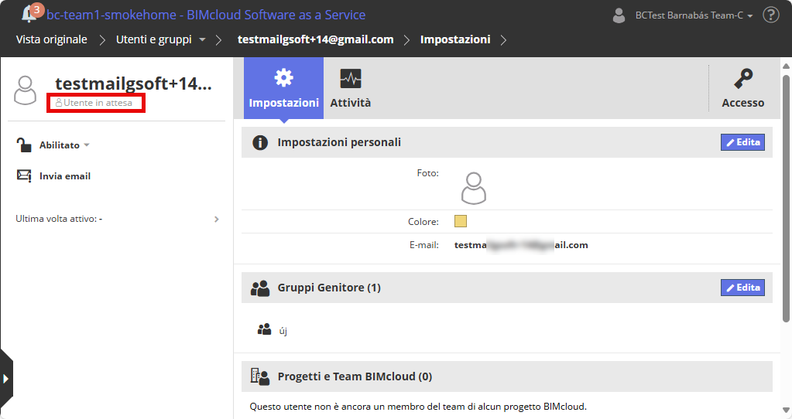Open the új parent group

click(x=283, y=331)
